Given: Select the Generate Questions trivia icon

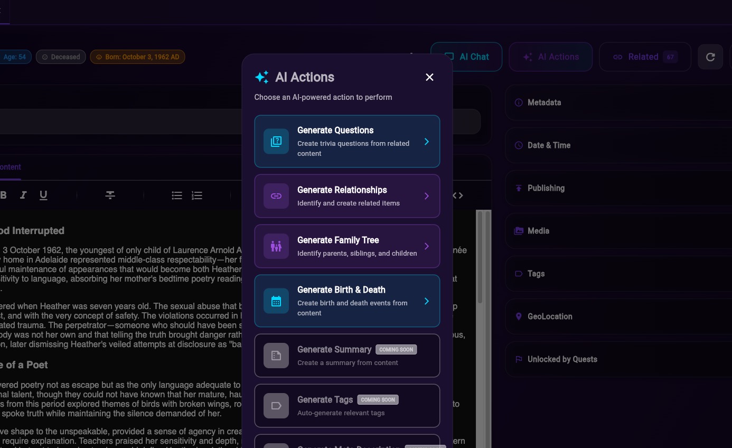Looking at the screenshot, I should [276, 141].
